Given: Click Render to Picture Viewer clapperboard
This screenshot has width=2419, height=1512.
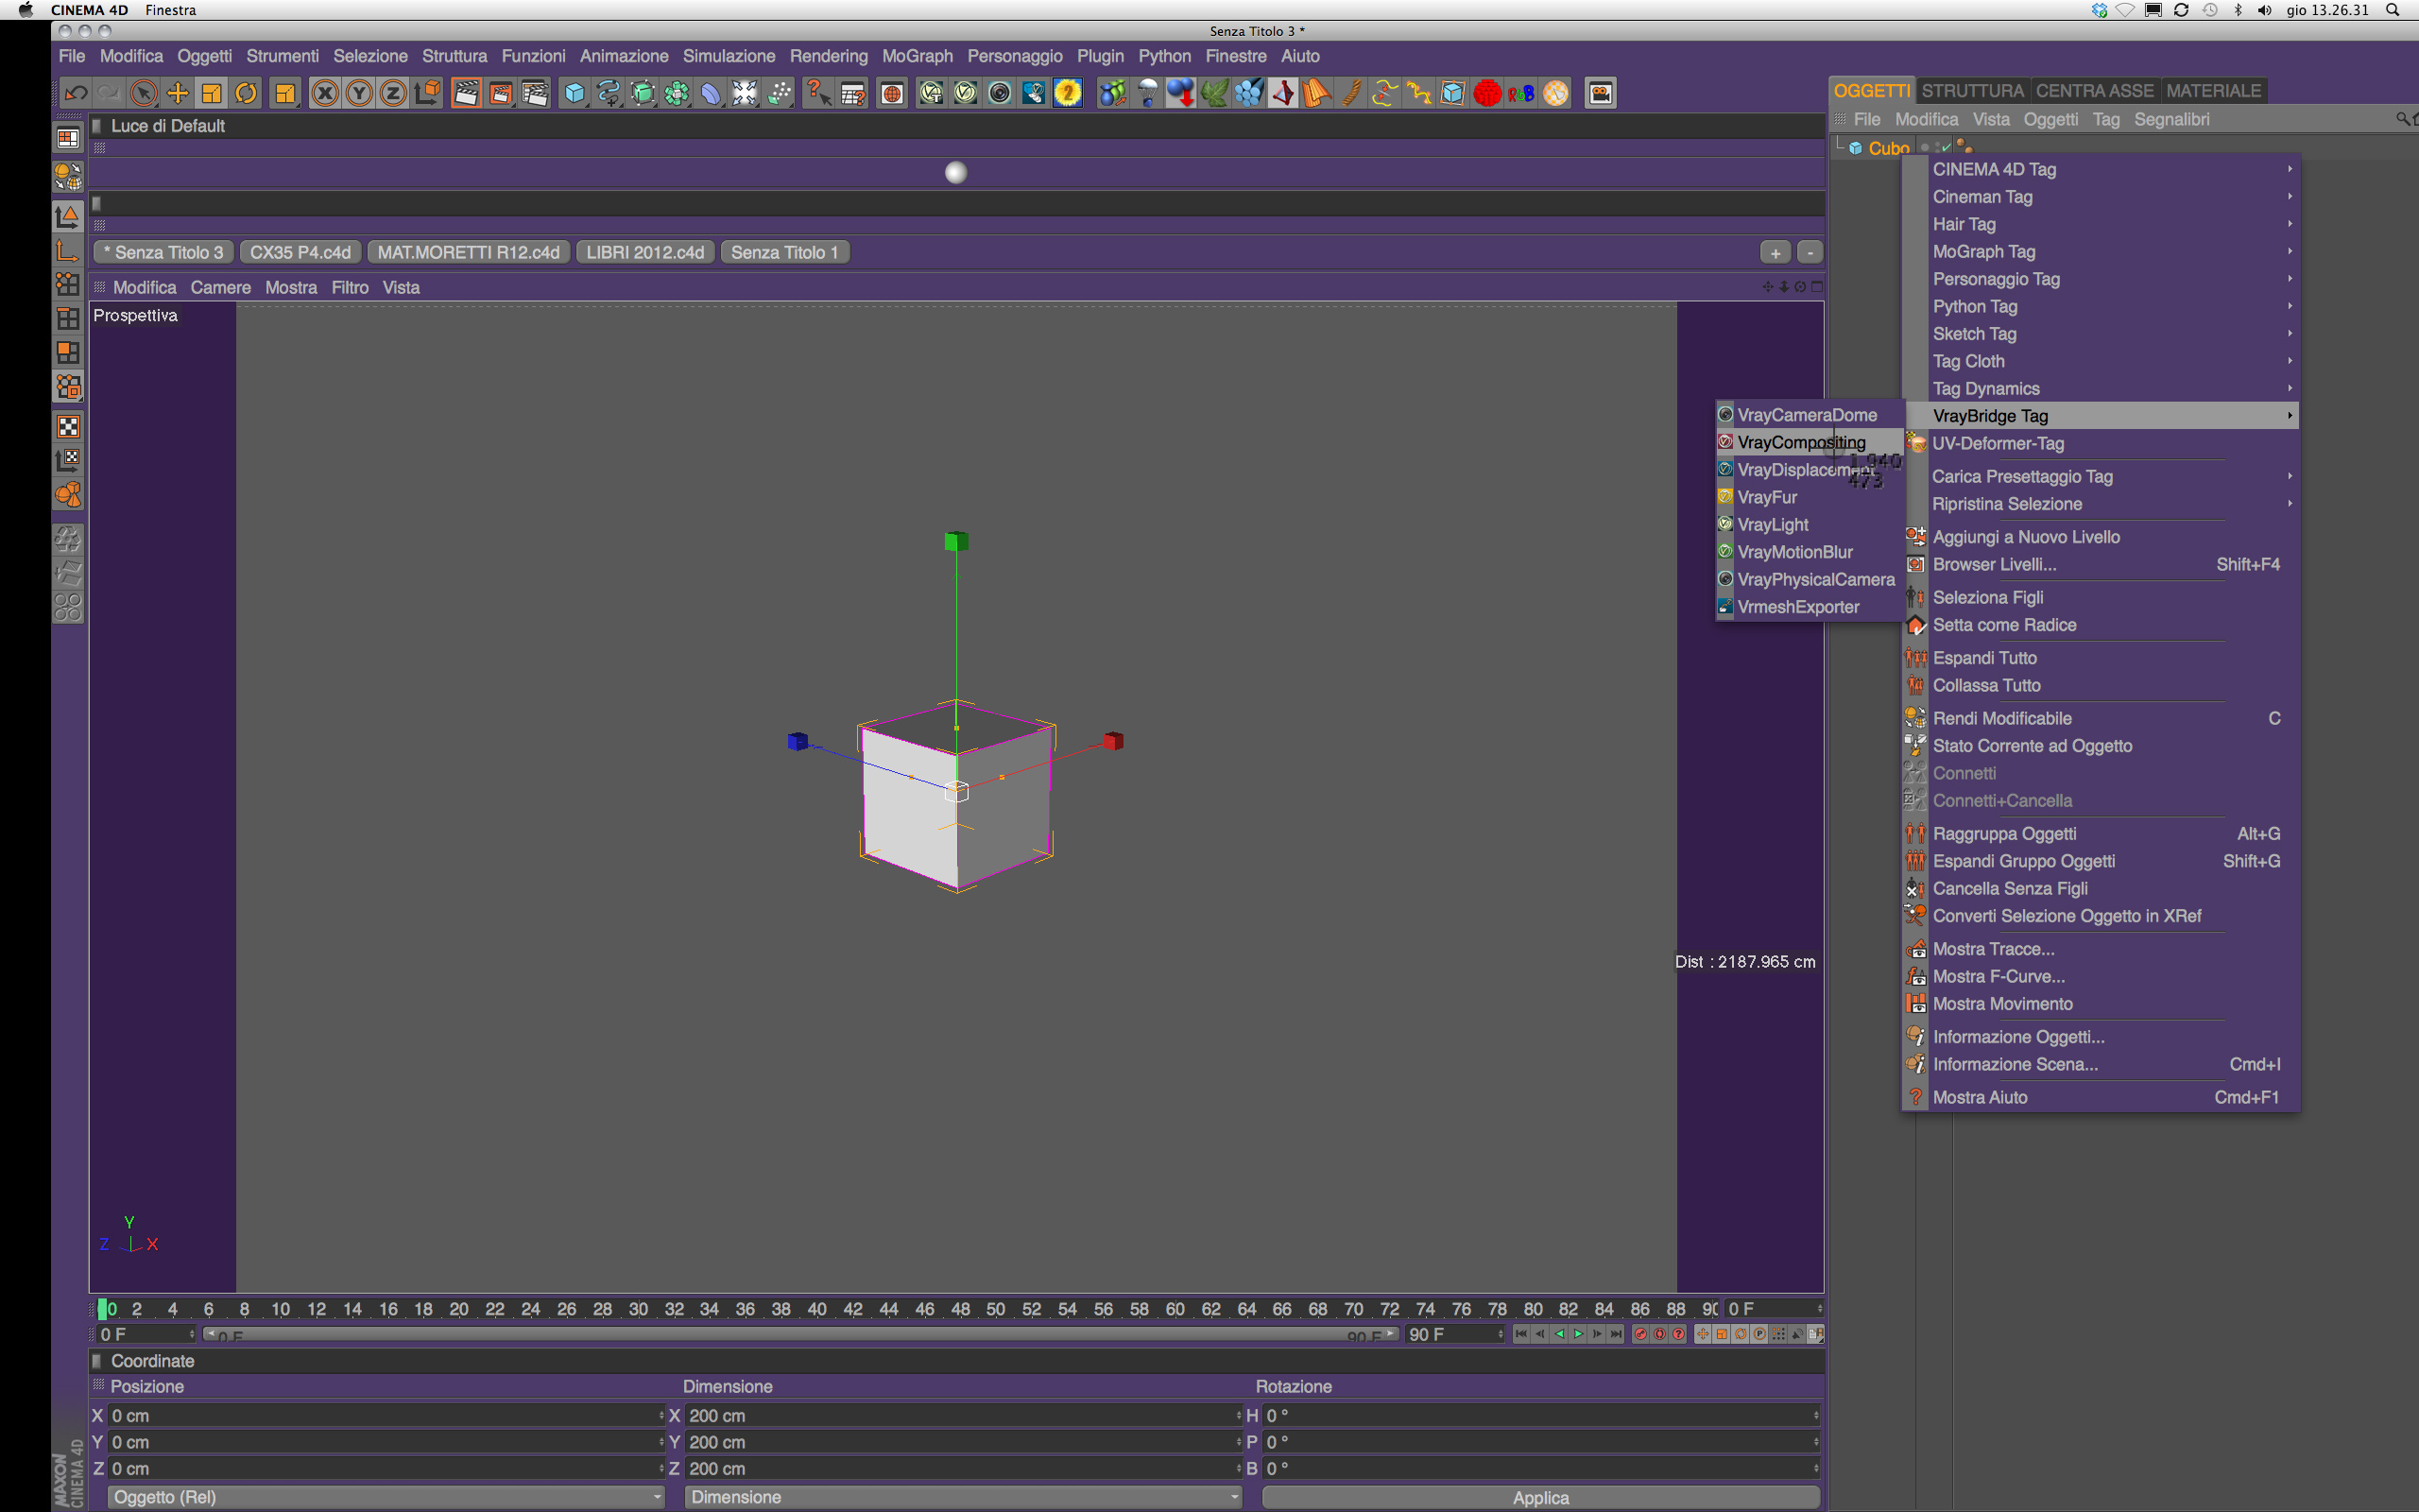Looking at the screenshot, I should pos(500,93).
